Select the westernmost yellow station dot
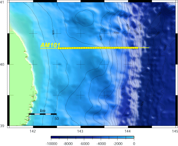The height and width of the screenshot is (146, 178). [x=59, y=48]
